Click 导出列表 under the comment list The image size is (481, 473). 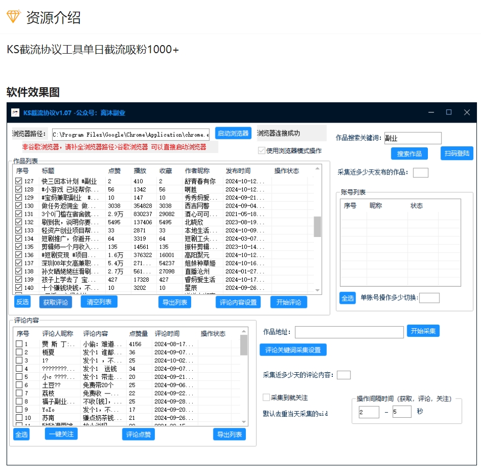(x=230, y=435)
